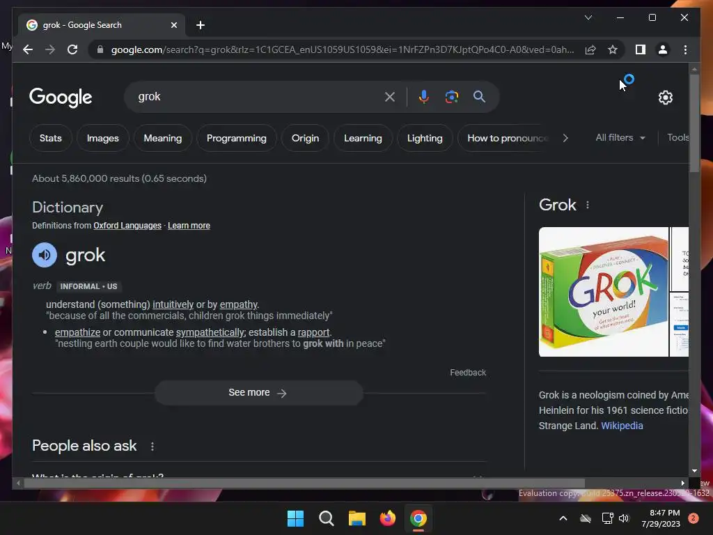Follow the intuitively definition link
713x535 pixels.
pos(173,304)
